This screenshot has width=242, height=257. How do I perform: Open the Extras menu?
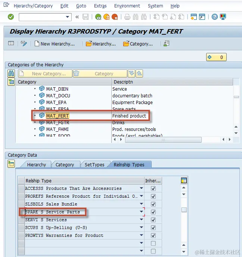[100, 6]
